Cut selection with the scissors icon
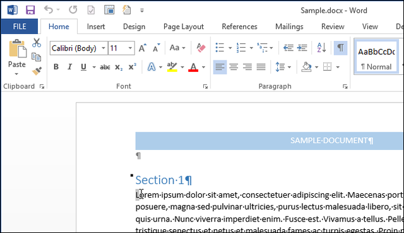Image resolution: width=404 pixels, height=233 pixels. pyautogui.click(x=37, y=43)
